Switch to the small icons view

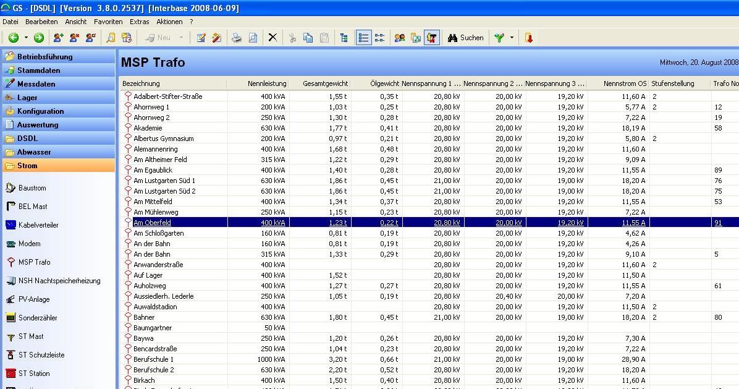pos(379,38)
